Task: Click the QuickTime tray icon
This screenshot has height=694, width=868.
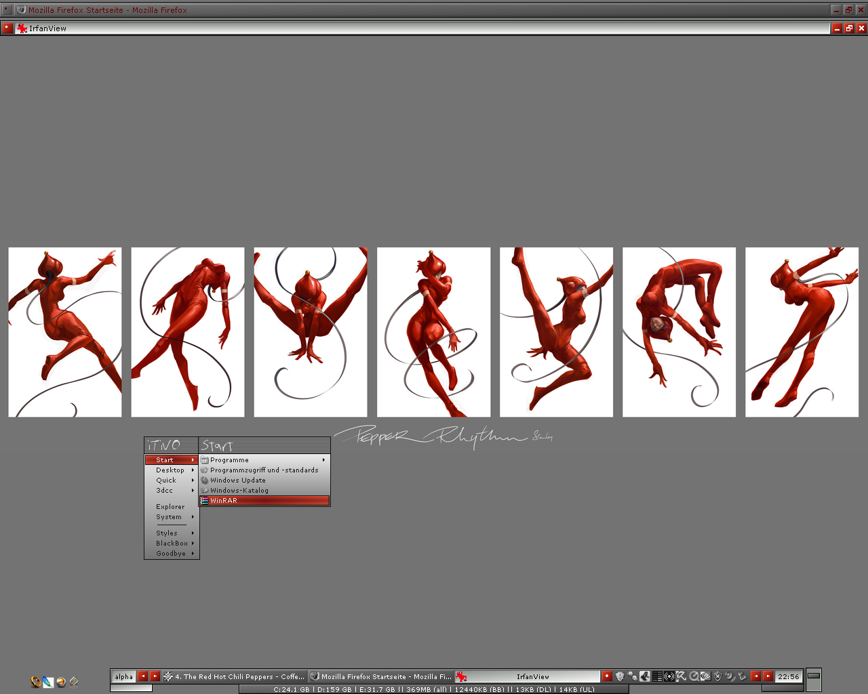Action: coord(694,676)
